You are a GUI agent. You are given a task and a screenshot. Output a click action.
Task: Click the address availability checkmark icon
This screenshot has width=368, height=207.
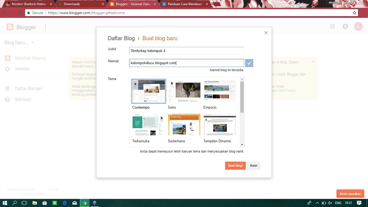tap(249, 63)
